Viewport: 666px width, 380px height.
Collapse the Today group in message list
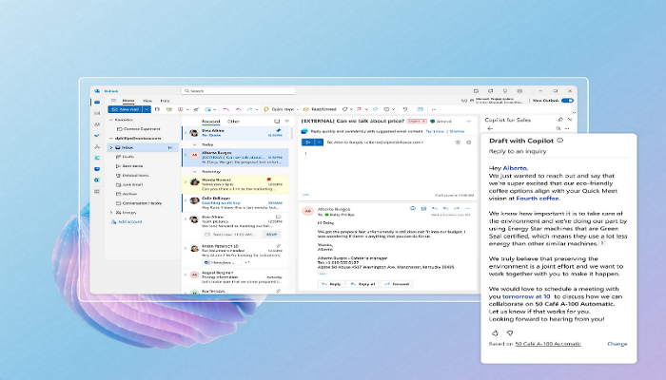tap(195, 144)
